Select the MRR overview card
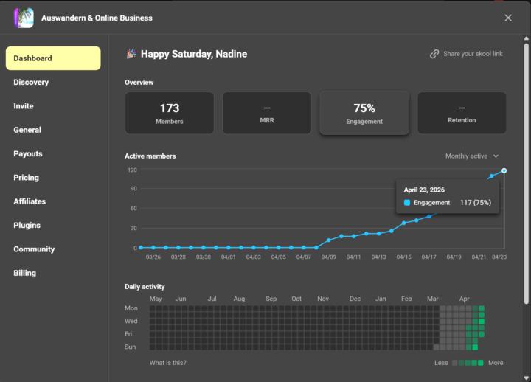The width and height of the screenshot is (531, 382). pos(267,113)
